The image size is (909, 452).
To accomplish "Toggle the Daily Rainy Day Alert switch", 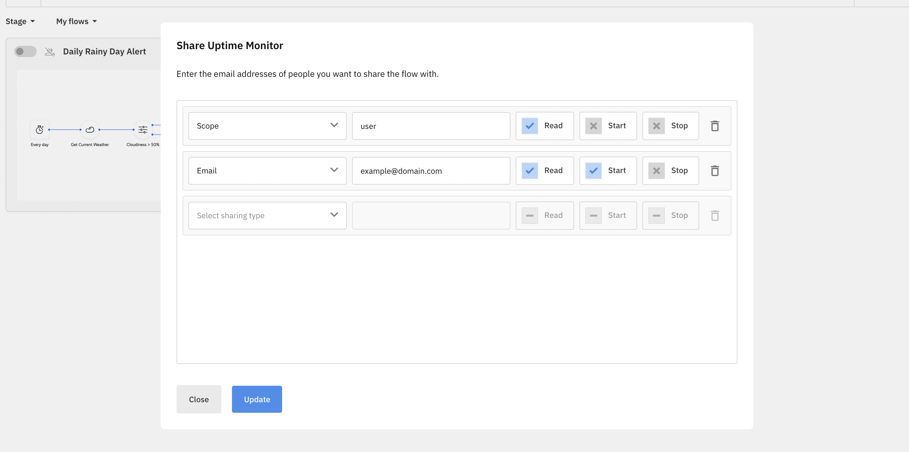I will point(25,51).
